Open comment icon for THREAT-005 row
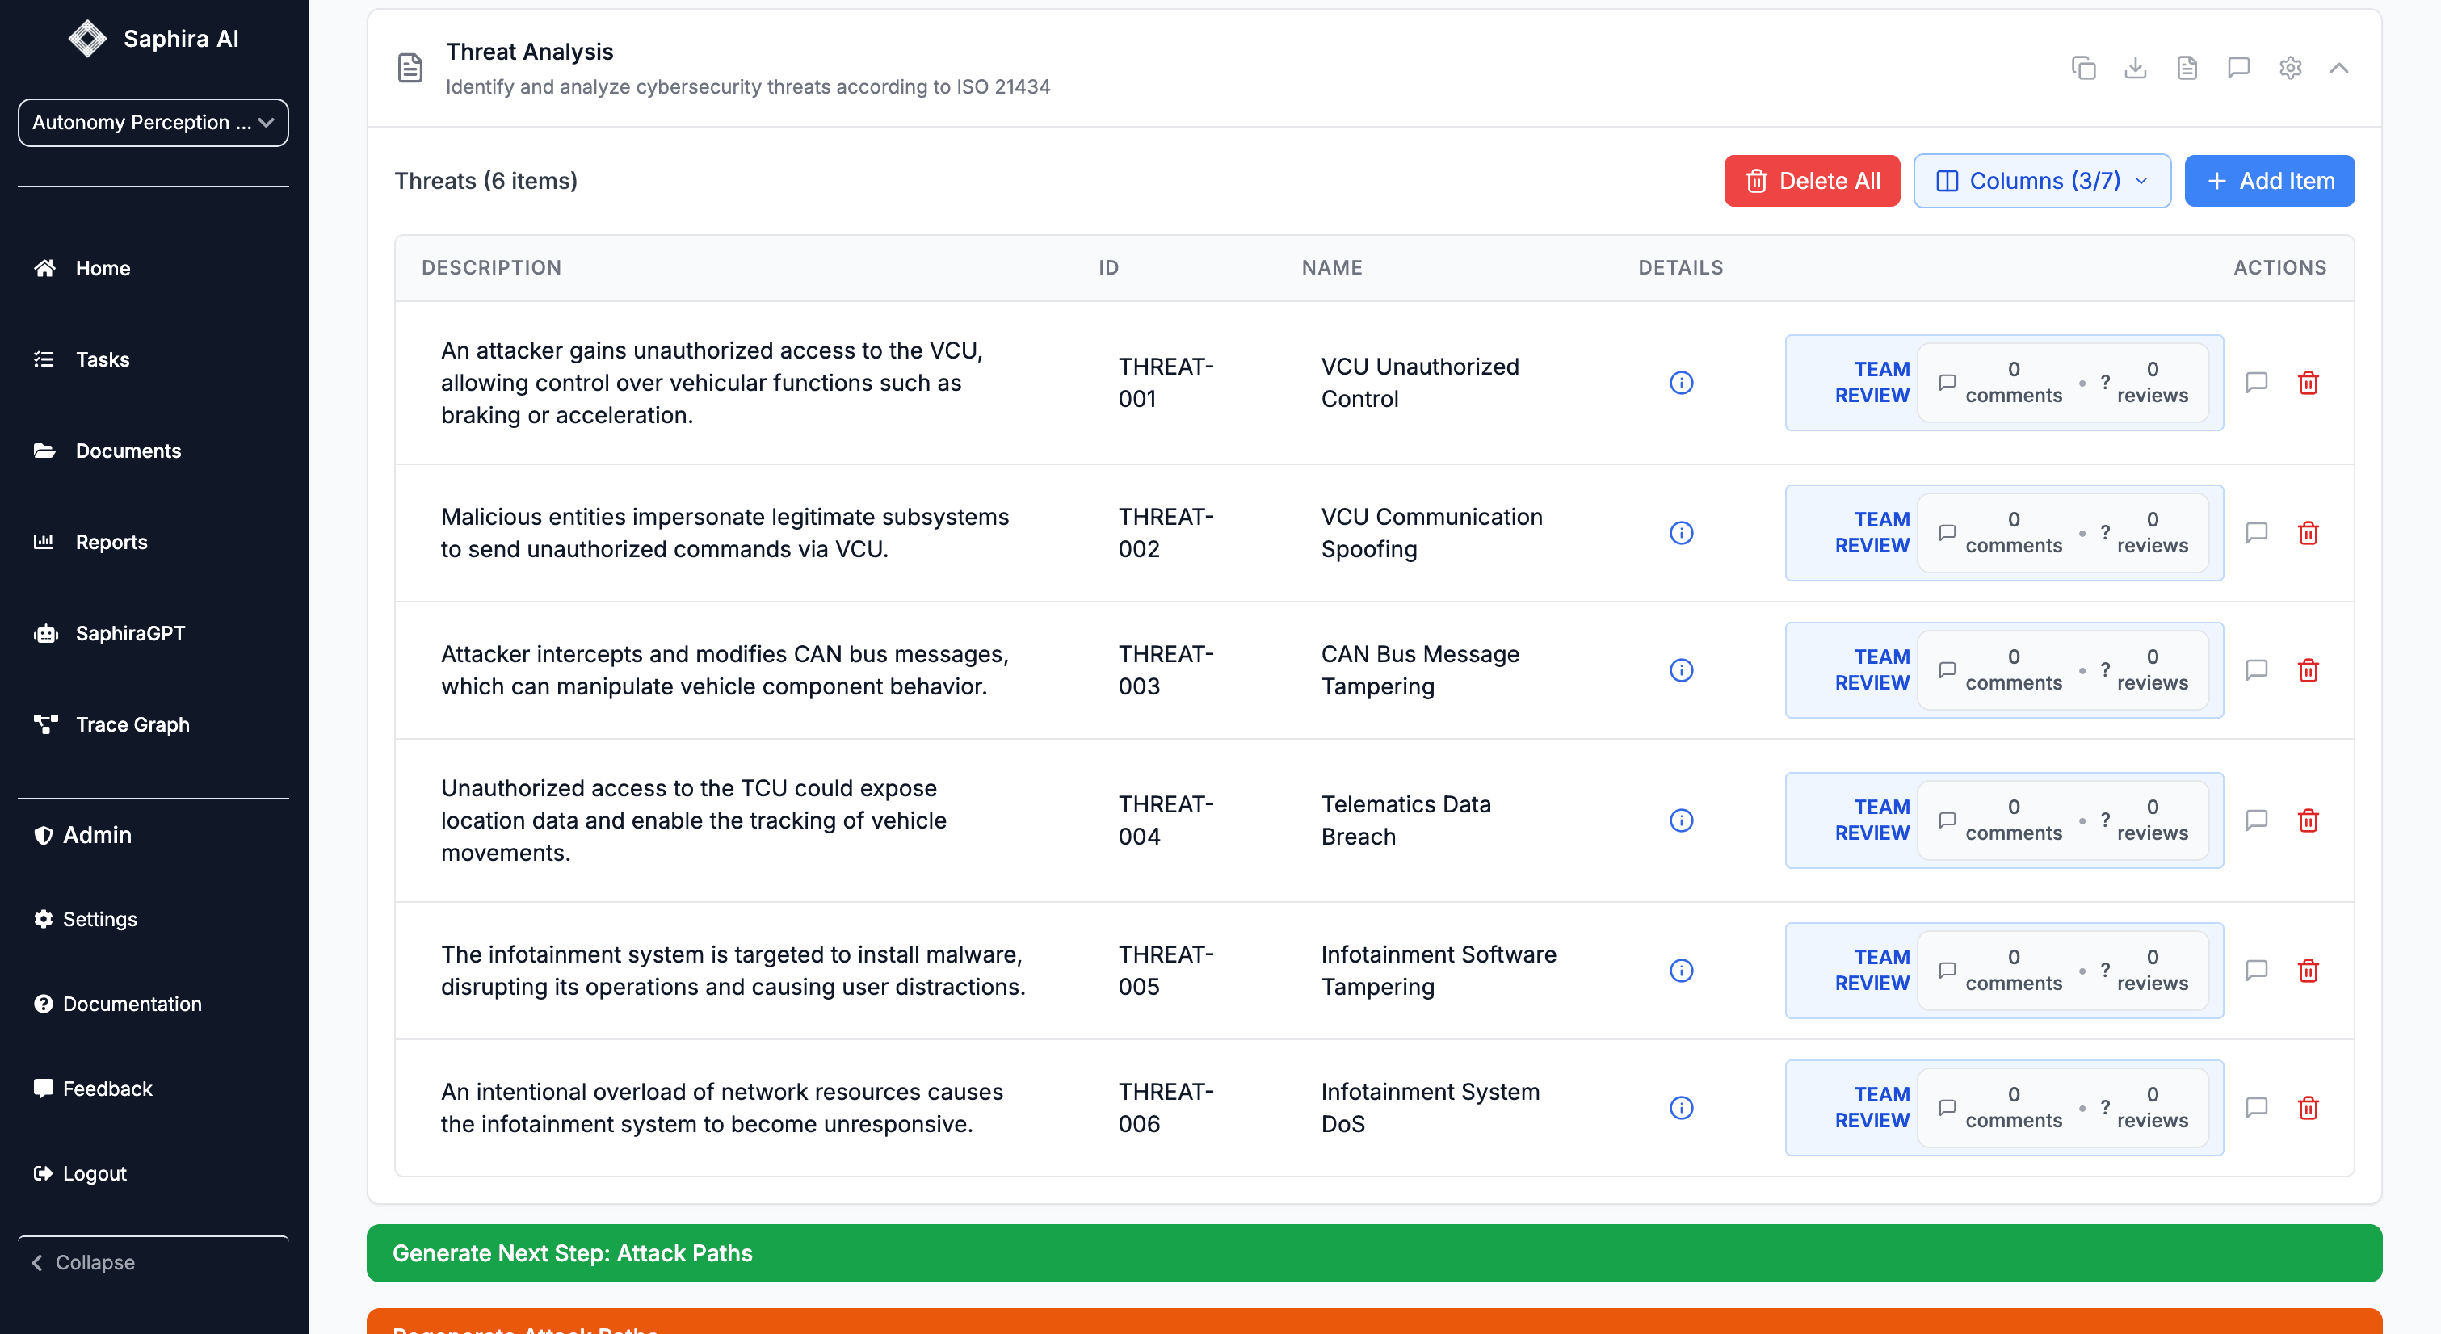This screenshot has height=1334, width=2441. tap(2256, 970)
